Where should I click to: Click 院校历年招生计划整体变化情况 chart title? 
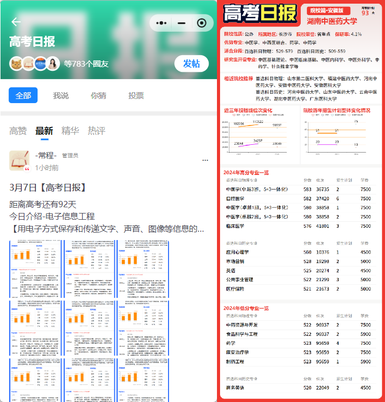337,110
